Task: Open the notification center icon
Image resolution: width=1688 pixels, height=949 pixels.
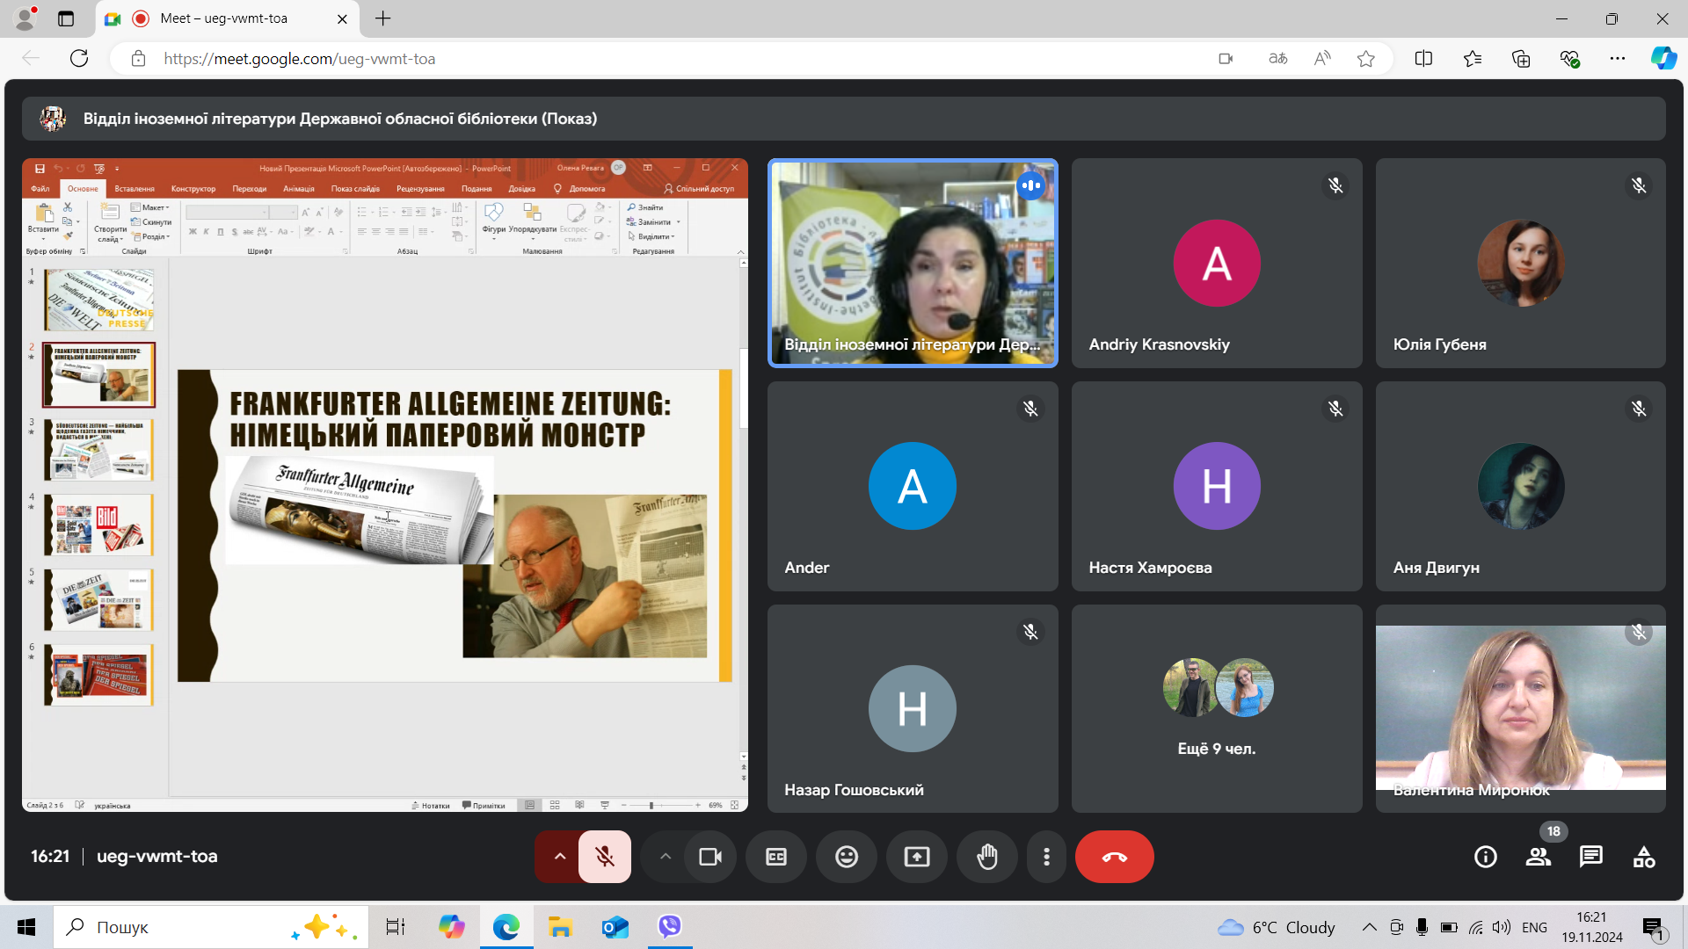Action: pyautogui.click(x=1654, y=928)
